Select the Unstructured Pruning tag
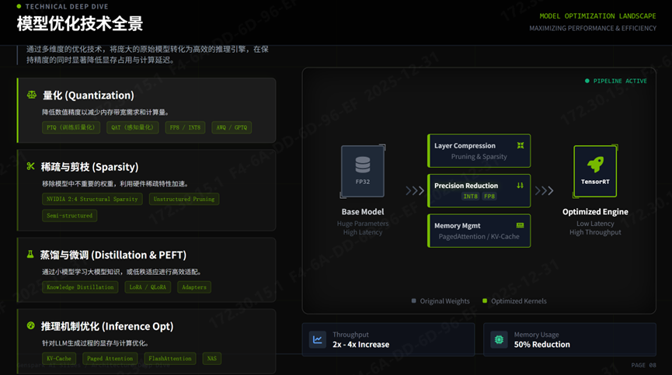This screenshot has width=672, height=375. coord(184,199)
